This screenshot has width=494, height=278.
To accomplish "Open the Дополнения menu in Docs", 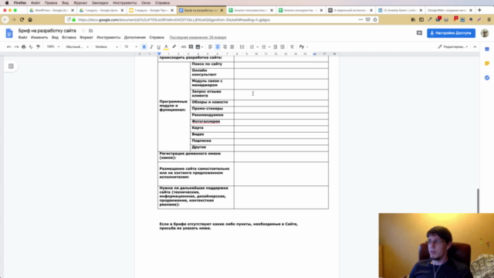I will [x=135, y=38].
